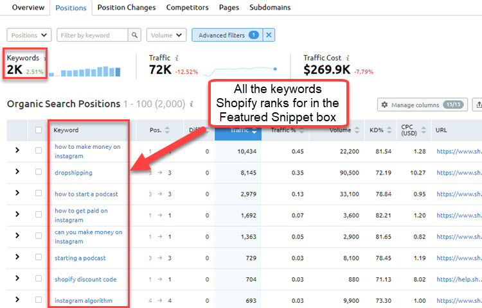Check the box for dropshipping row
The width and height of the screenshot is (482, 308).
tap(39, 172)
